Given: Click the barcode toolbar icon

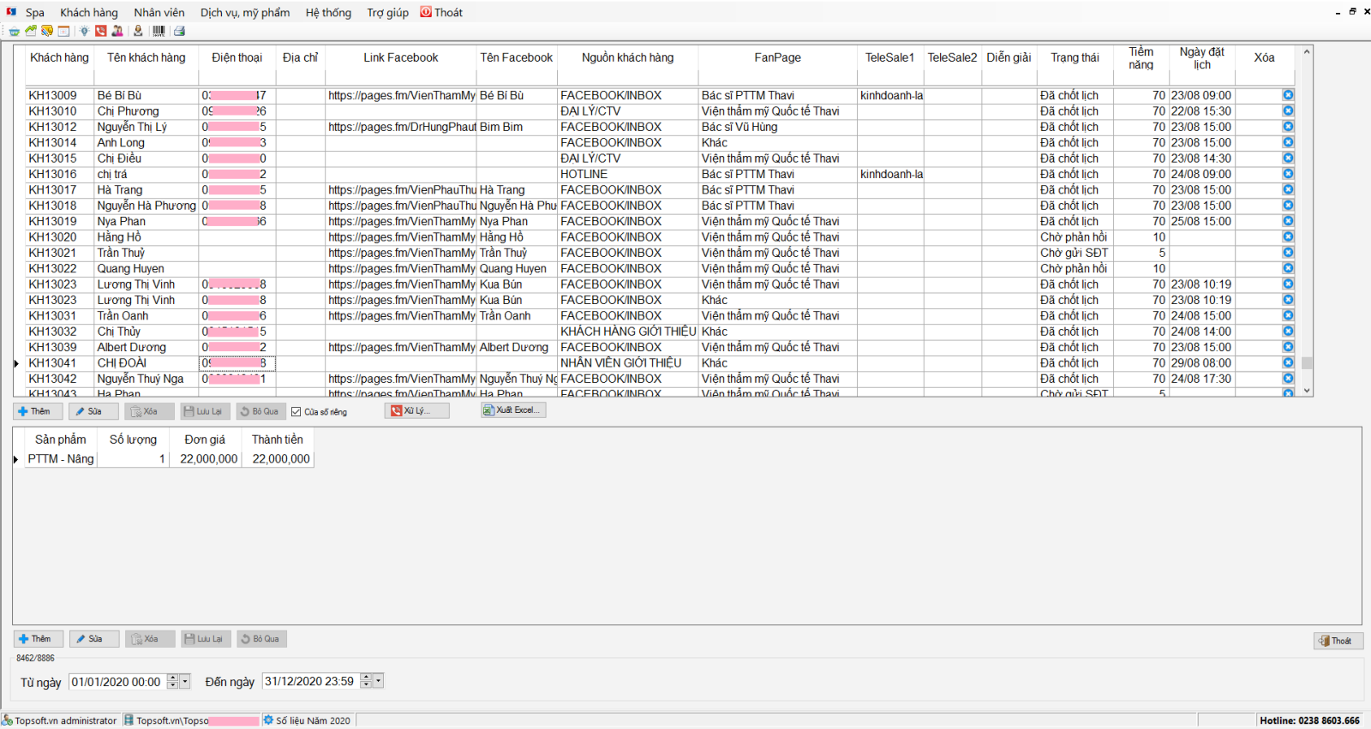Looking at the screenshot, I should point(159,31).
